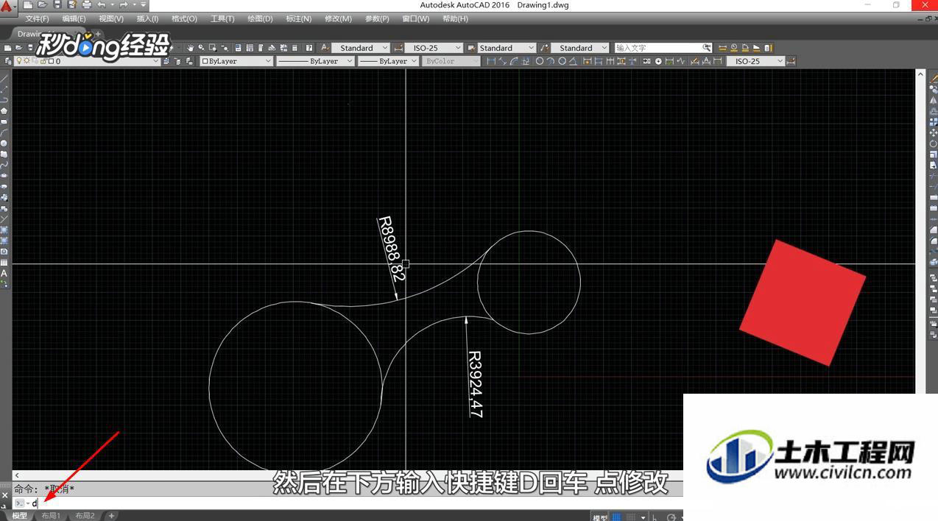This screenshot has height=521, width=938.
Task: Select the multiline Text A tool in left toolbar
Action: point(4,273)
